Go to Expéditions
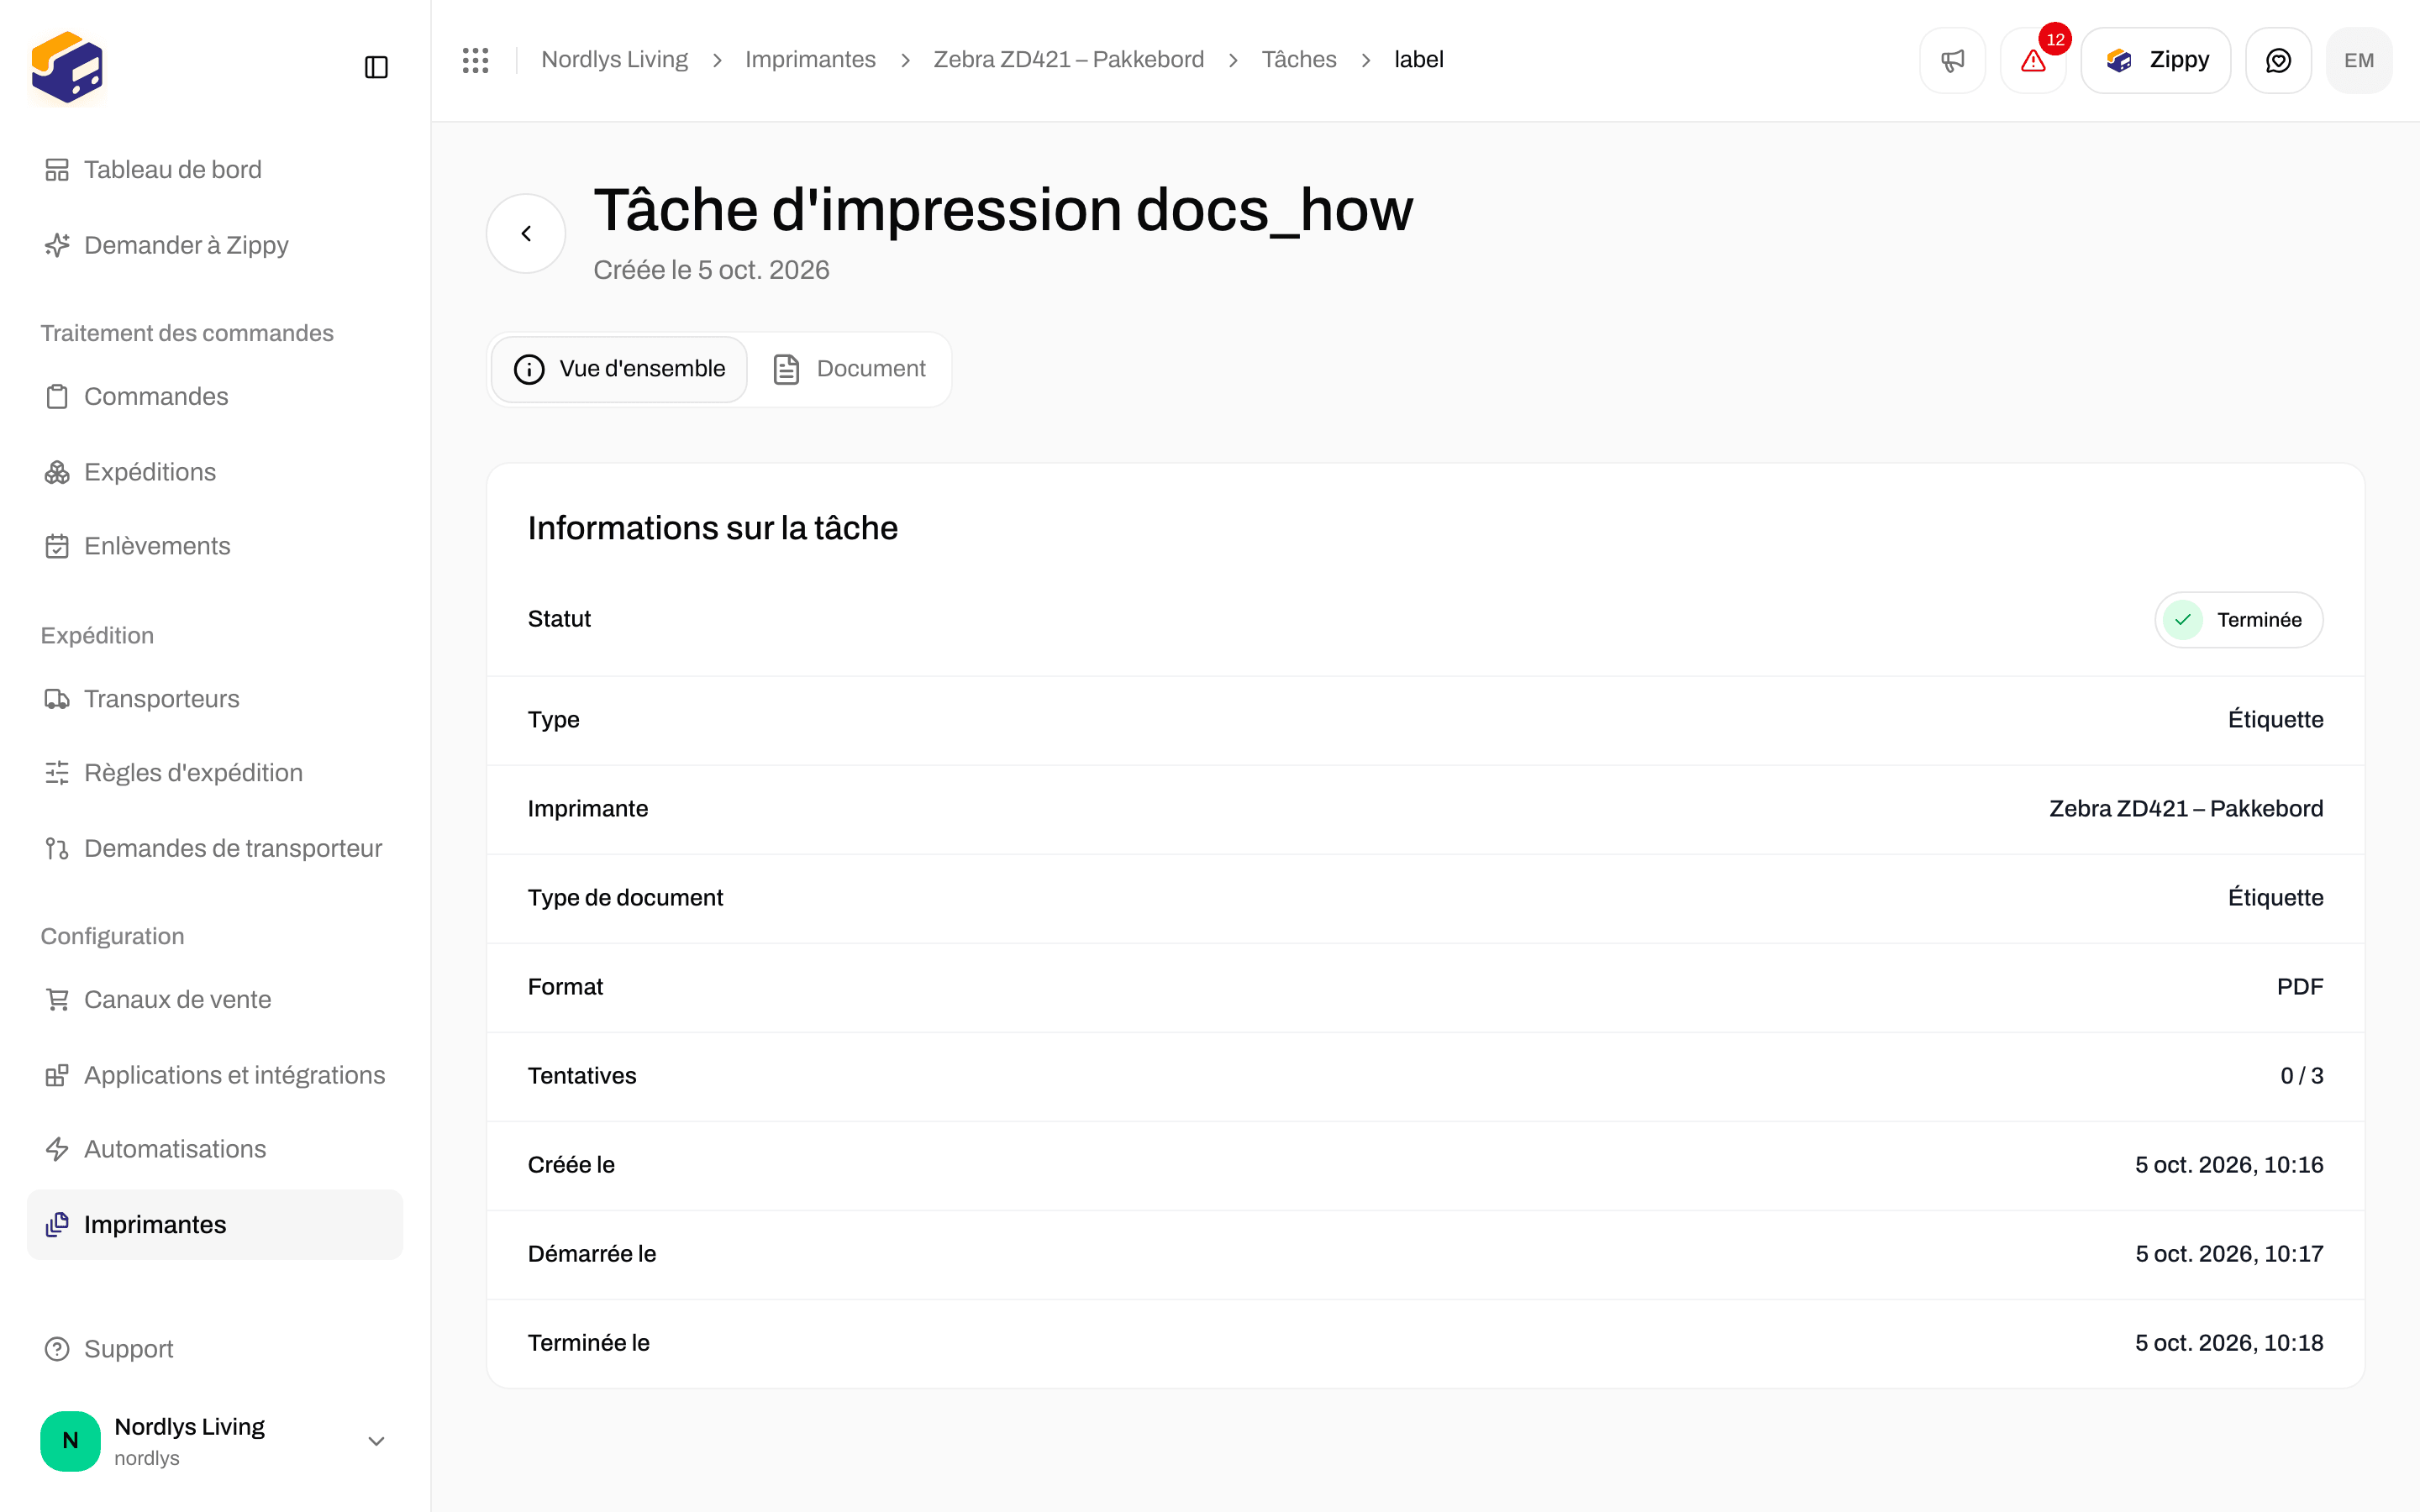 point(215,472)
